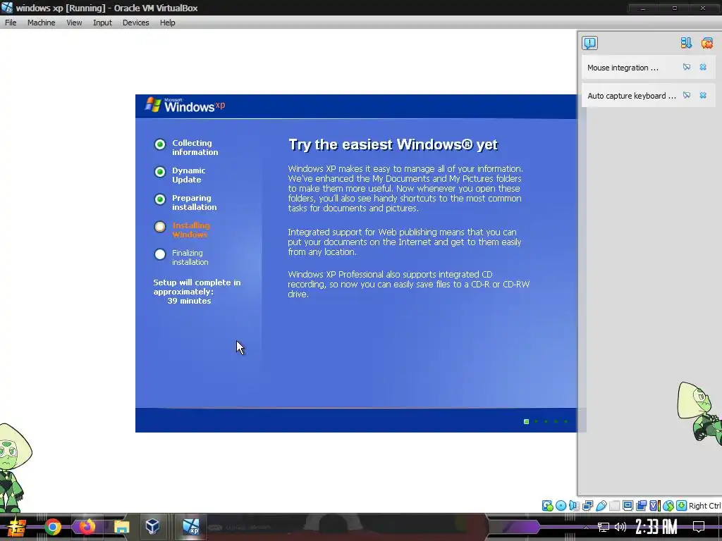Click the notification order sort icon
This screenshot has width=722, height=541.
pos(686,43)
